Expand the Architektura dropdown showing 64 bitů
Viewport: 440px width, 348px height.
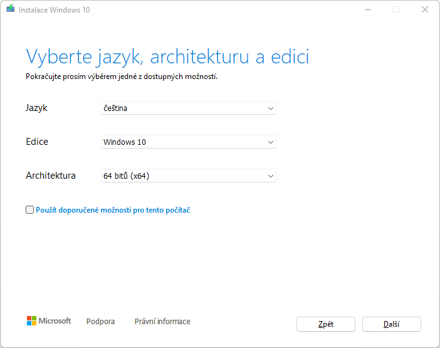[188, 176]
